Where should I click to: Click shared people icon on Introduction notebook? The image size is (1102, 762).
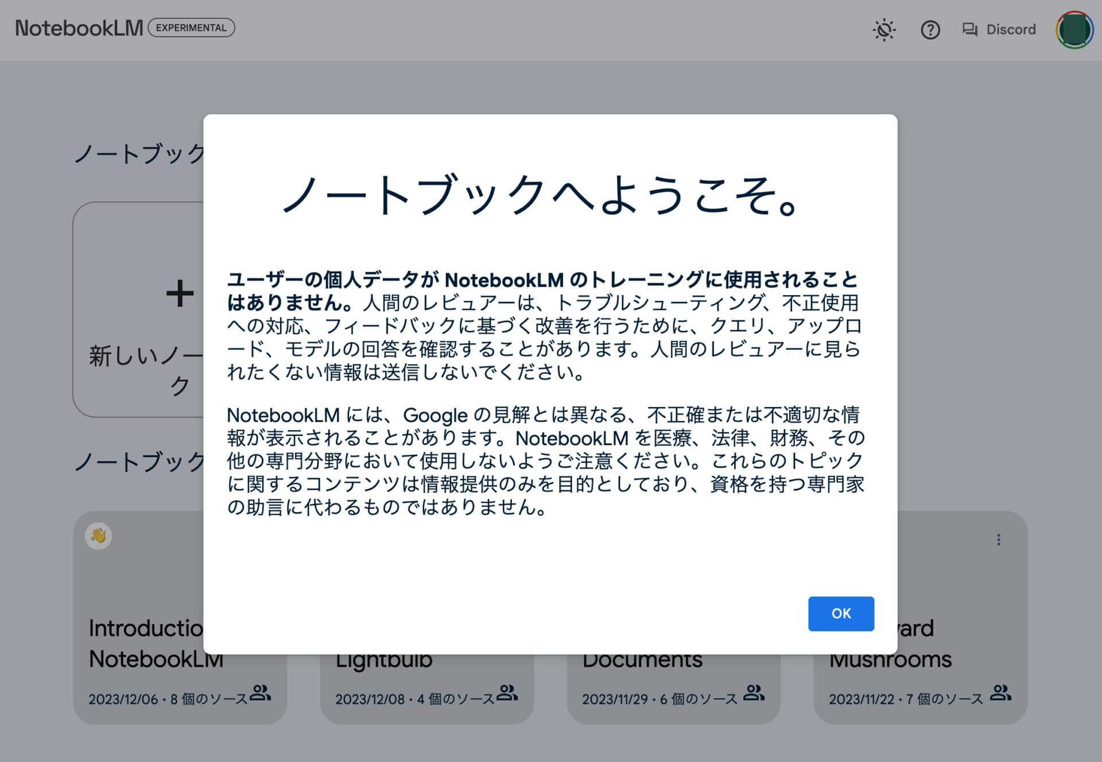(260, 693)
